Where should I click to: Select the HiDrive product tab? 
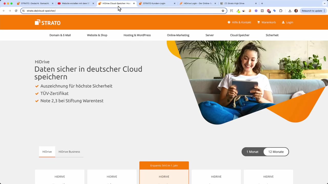tap(47, 152)
